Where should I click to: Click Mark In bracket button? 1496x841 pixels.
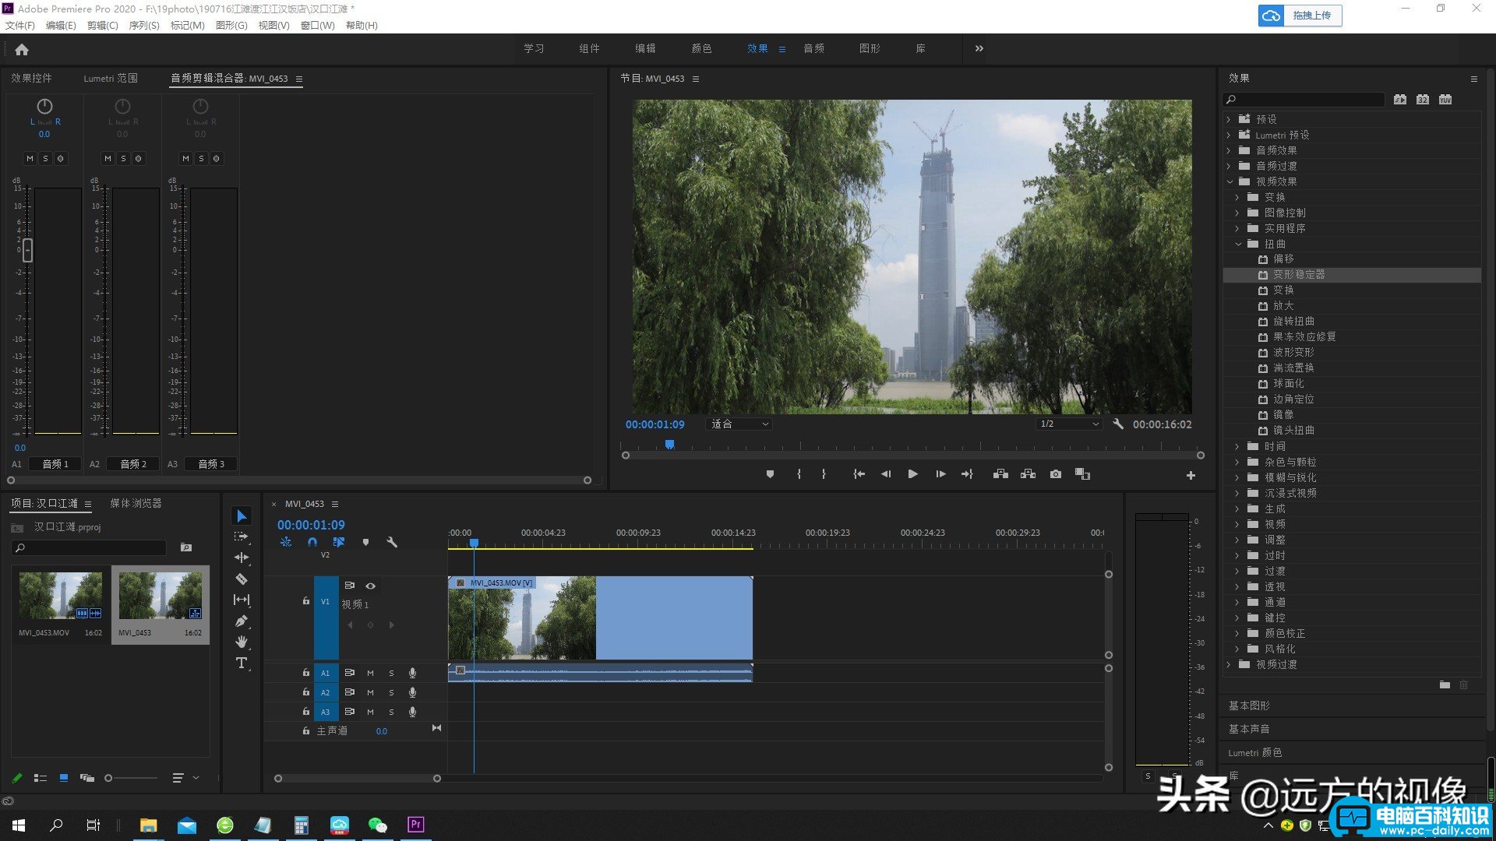click(x=799, y=474)
